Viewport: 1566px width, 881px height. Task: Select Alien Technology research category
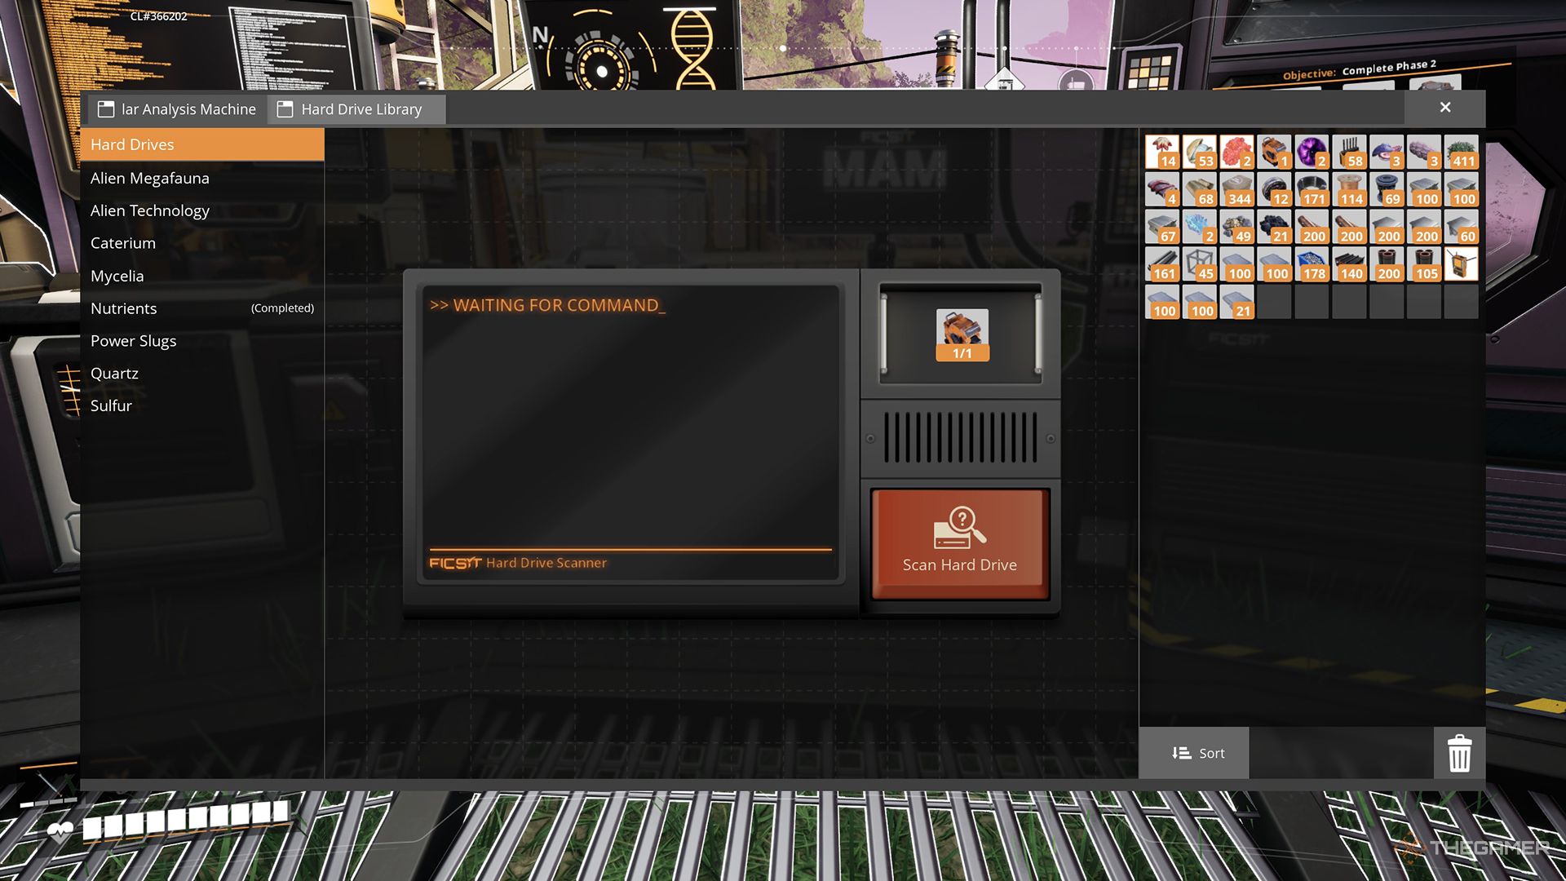coord(149,210)
